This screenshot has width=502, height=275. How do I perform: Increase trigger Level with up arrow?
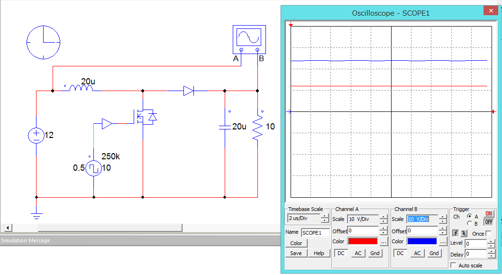(x=491, y=242)
